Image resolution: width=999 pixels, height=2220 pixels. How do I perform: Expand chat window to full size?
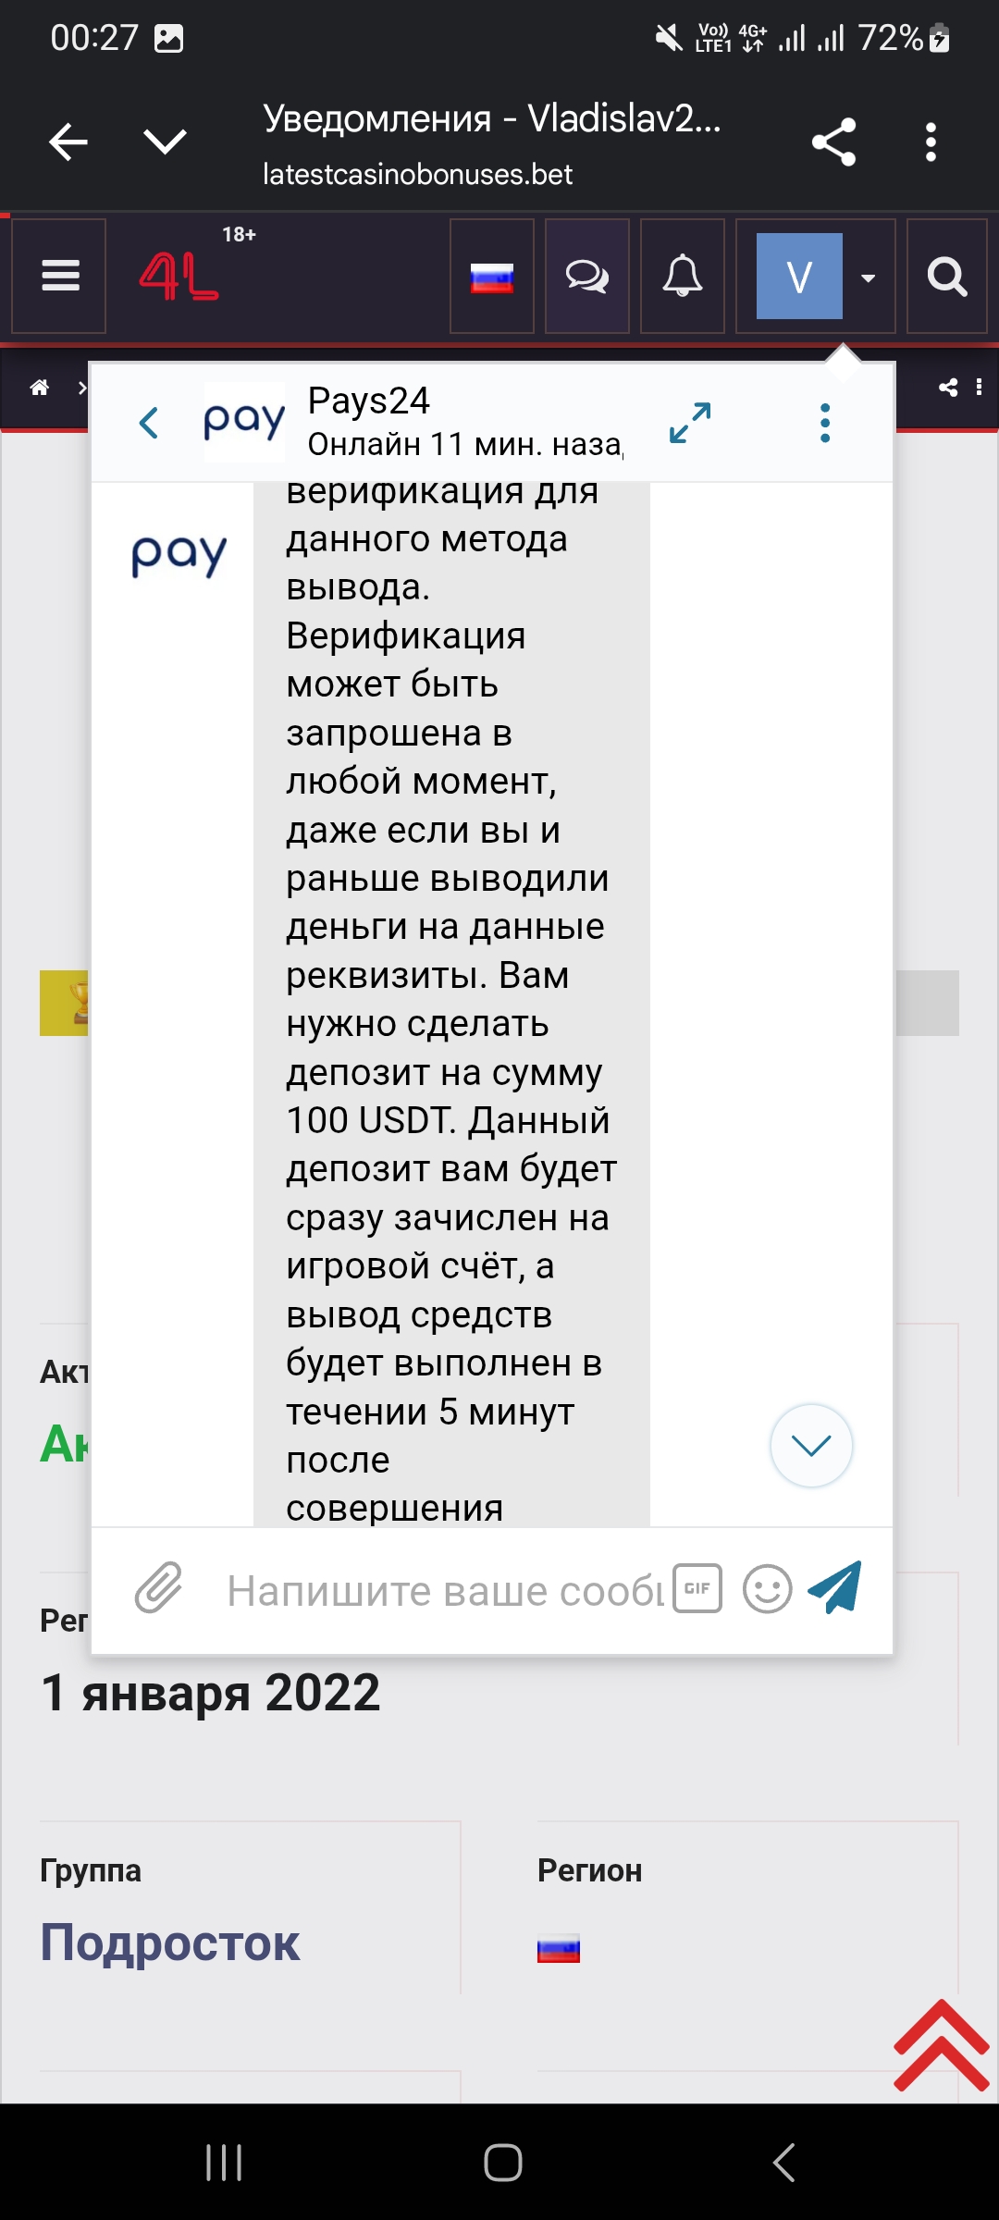(690, 423)
